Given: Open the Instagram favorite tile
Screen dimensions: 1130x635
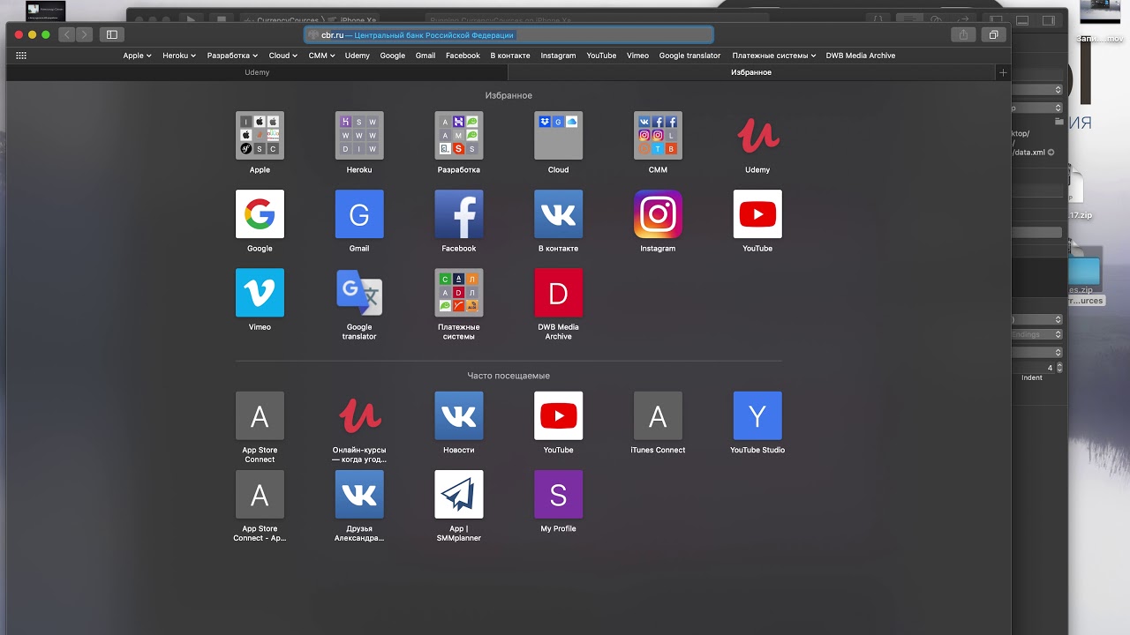Looking at the screenshot, I should (x=658, y=213).
